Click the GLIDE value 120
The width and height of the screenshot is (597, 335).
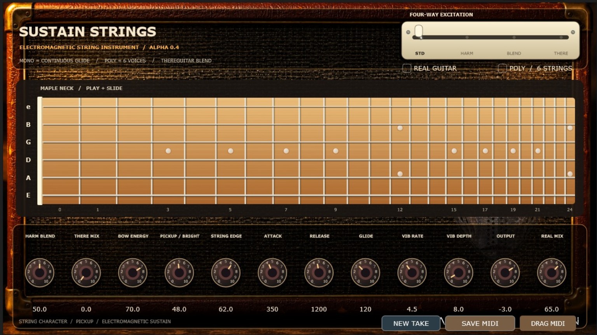[365, 309]
